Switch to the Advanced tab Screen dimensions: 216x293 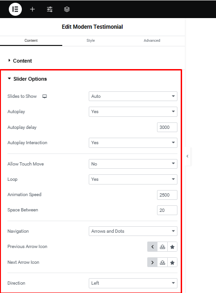[x=152, y=40]
